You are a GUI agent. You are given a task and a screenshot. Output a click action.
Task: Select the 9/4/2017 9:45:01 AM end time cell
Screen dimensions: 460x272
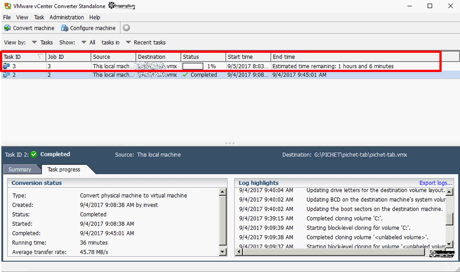click(x=299, y=75)
